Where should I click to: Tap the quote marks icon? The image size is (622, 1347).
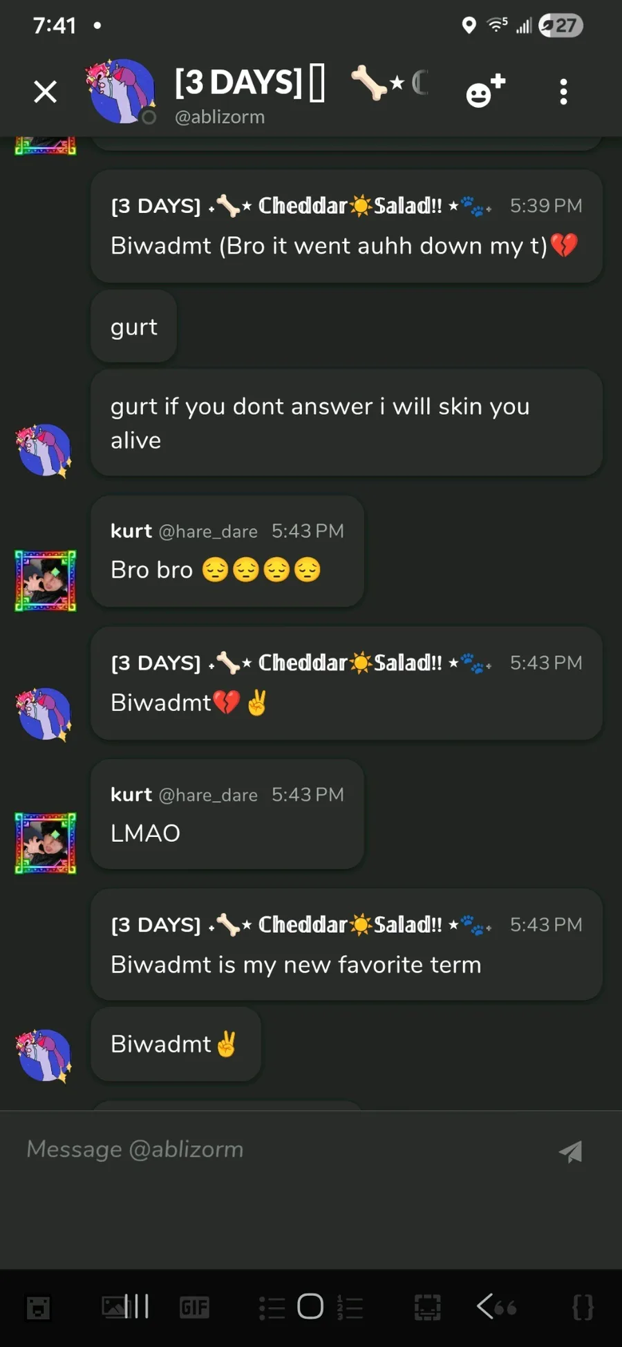(506, 1307)
